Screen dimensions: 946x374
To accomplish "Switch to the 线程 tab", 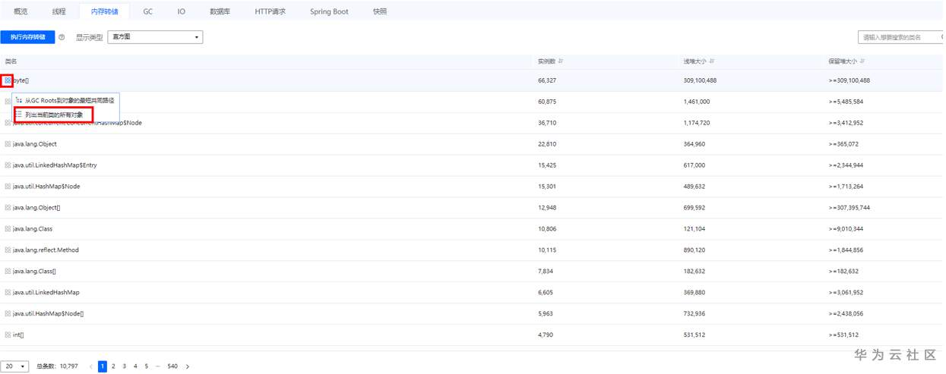I will [59, 11].
